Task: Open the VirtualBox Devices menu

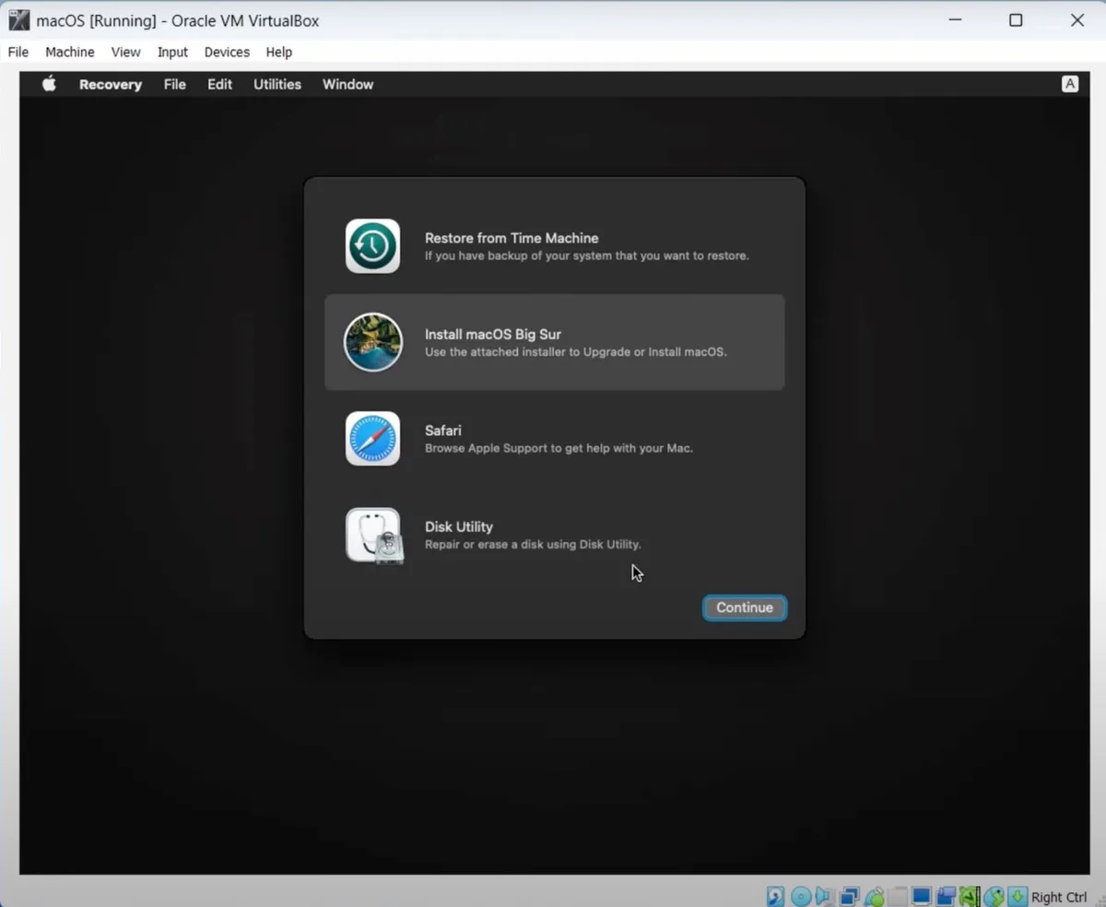Action: click(227, 53)
